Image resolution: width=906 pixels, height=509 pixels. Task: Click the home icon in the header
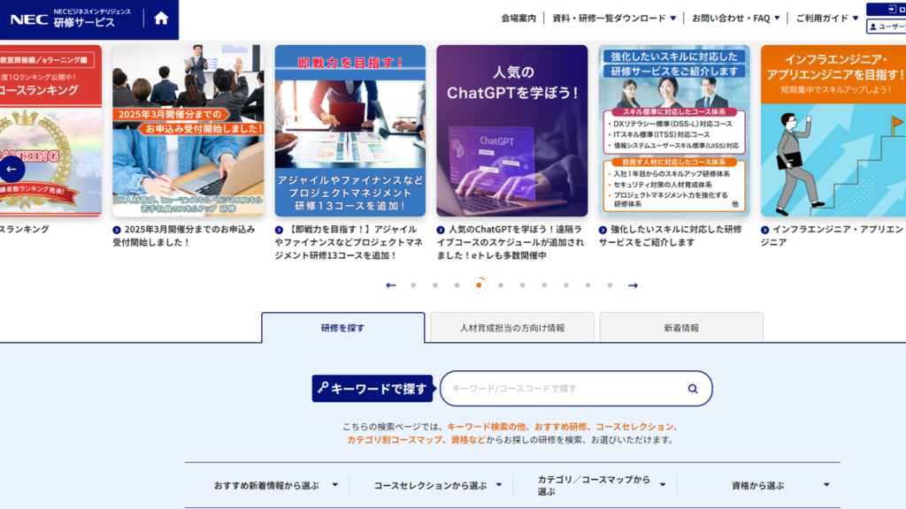tap(161, 18)
